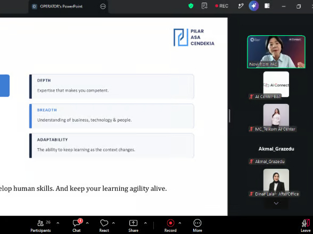Open the meeting notes/transcript icon
The image size is (313, 234).
pos(204,6)
